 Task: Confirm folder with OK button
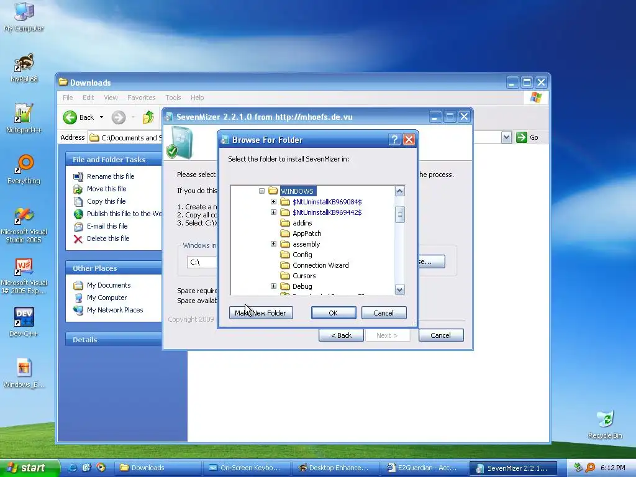coord(334,313)
